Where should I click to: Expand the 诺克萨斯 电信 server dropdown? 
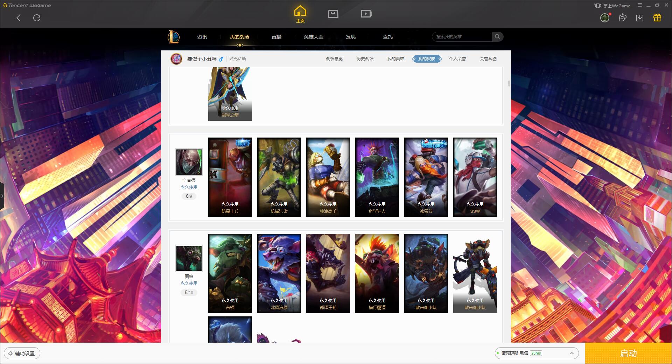(x=537, y=353)
